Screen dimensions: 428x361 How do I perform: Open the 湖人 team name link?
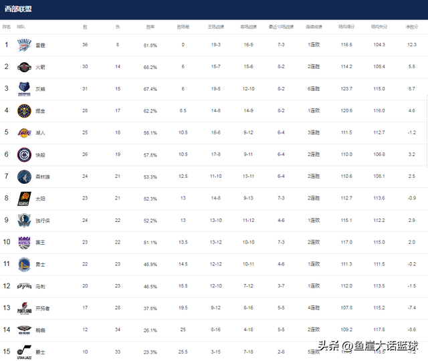[x=40, y=133]
